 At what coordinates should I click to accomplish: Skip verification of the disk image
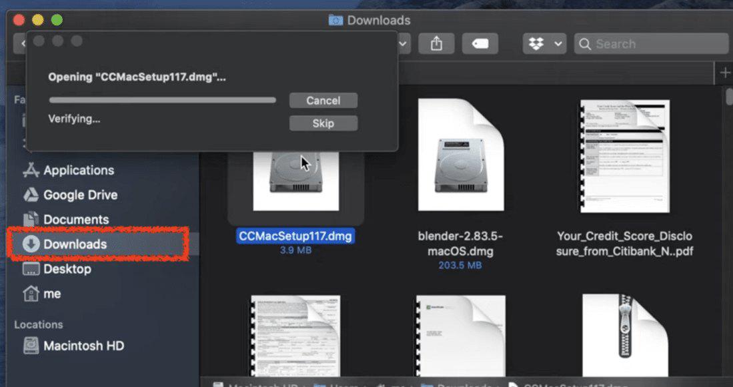323,123
